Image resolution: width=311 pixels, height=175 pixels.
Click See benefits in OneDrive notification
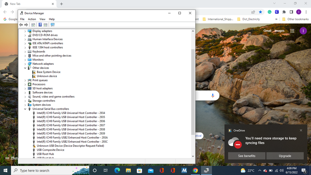247,156
